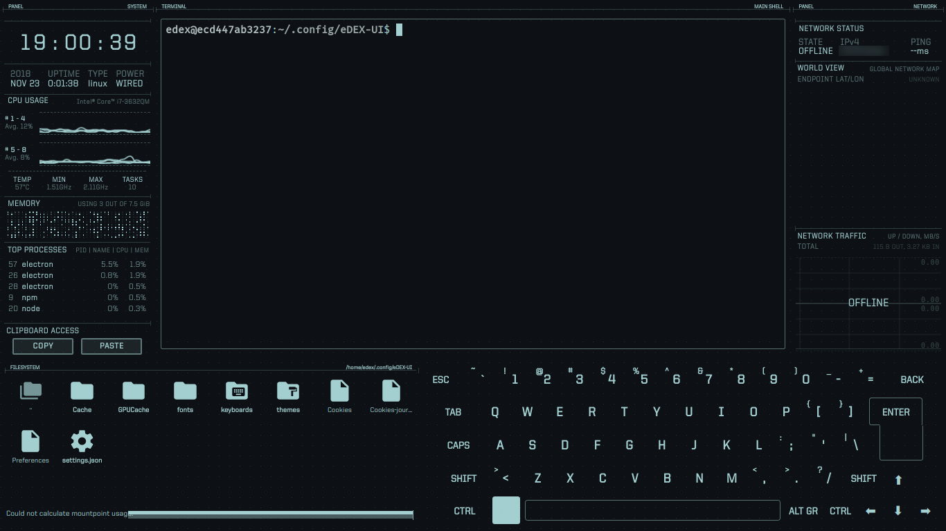Open the keyboards folder icon

coord(237,391)
